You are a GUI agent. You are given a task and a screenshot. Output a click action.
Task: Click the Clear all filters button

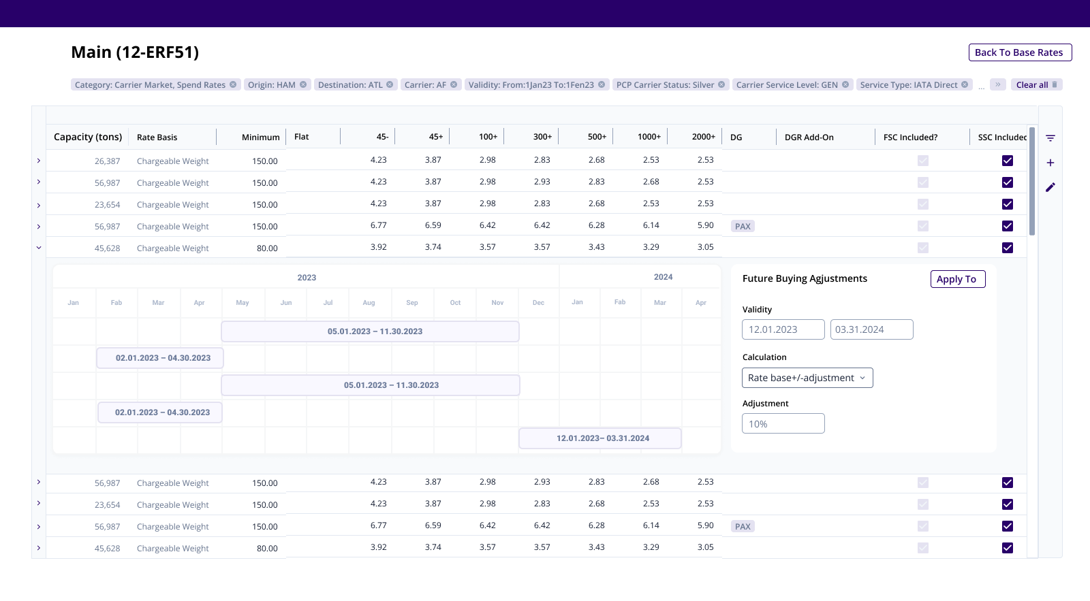(1036, 84)
